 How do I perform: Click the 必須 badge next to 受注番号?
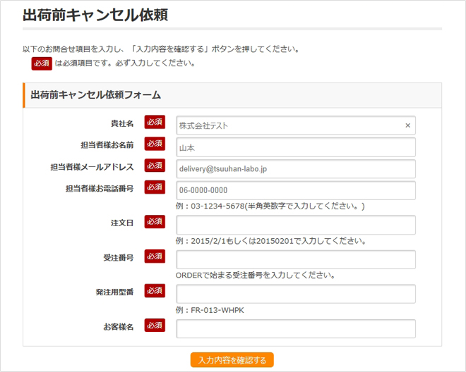[155, 256]
